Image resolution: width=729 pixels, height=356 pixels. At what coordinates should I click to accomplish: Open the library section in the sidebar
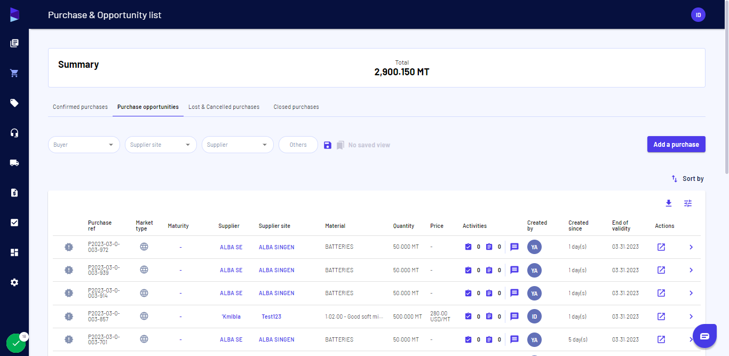point(14,43)
